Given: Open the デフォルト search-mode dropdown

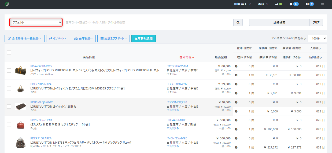Looking at the screenshot, I should [36, 22].
